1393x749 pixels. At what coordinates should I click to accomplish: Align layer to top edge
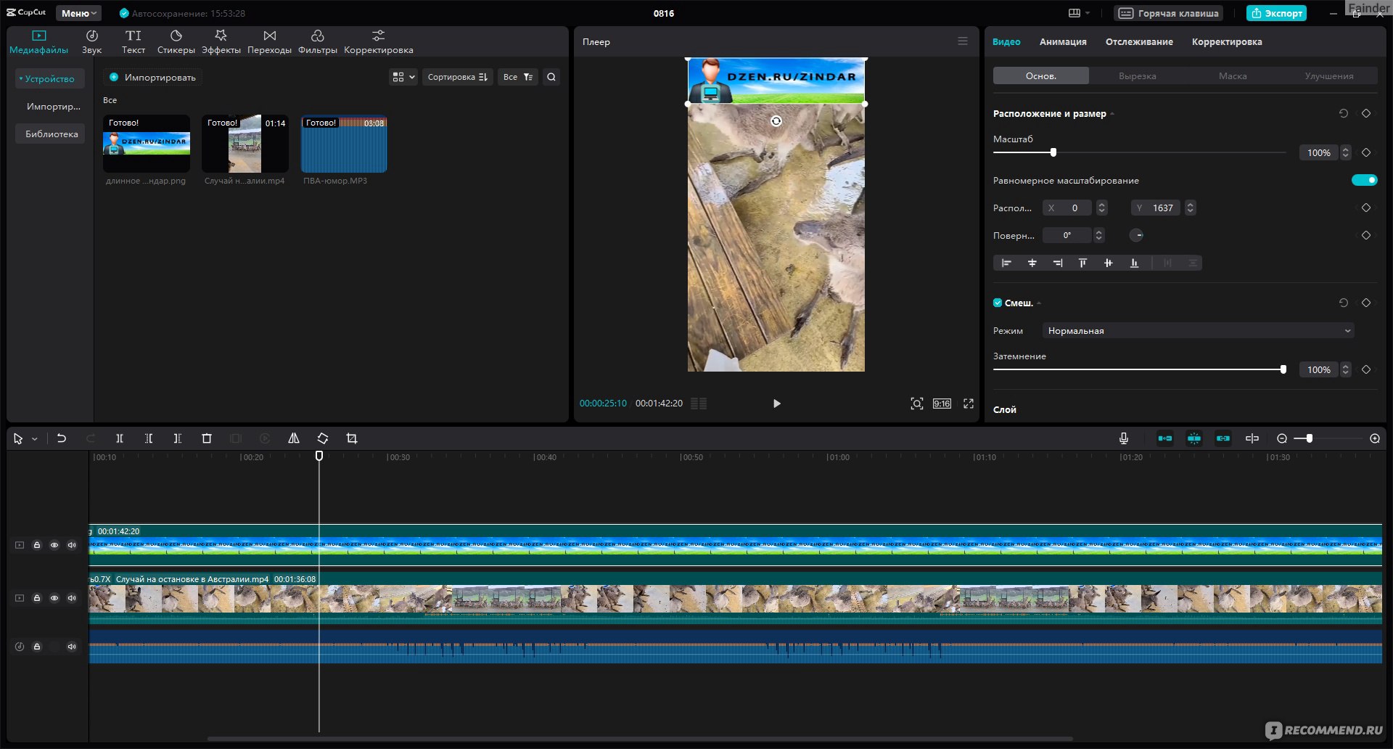click(1082, 263)
